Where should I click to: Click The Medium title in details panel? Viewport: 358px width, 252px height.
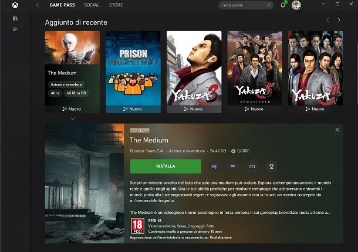coord(149,140)
